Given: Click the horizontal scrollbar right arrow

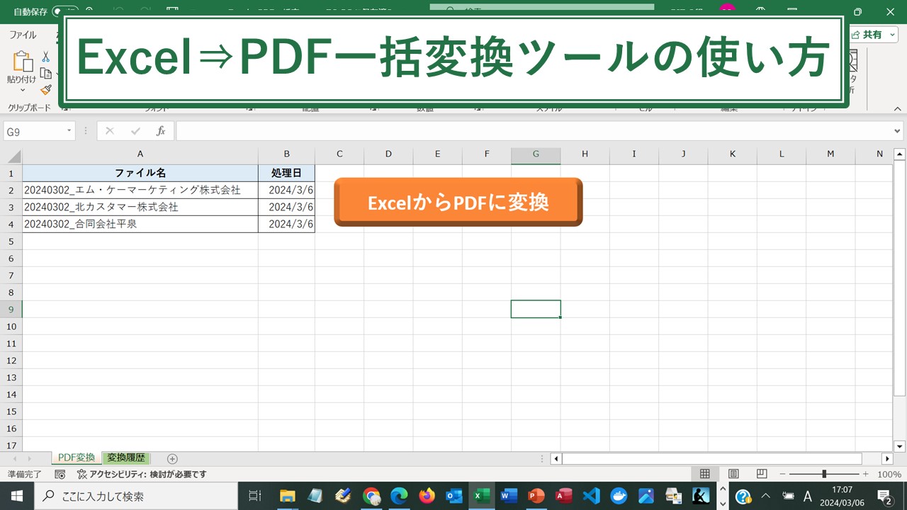Looking at the screenshot, I should click(x=887, y=459).
